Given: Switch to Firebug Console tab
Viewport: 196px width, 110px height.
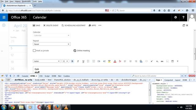Looking at the screenshot, I should click(x=25, y=76).
